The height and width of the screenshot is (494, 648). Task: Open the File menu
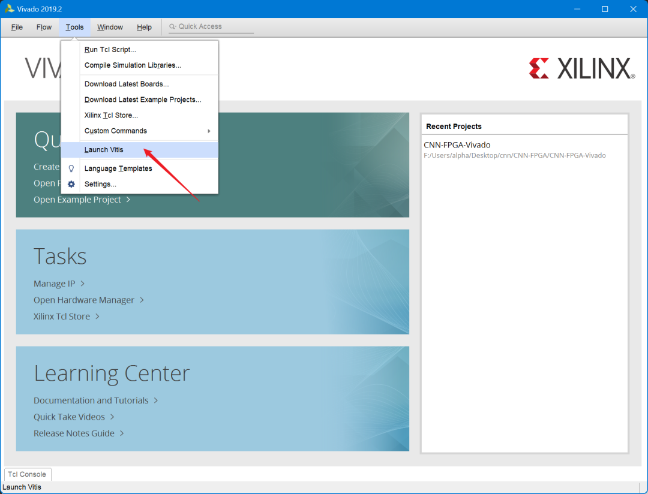click(17, 27)
